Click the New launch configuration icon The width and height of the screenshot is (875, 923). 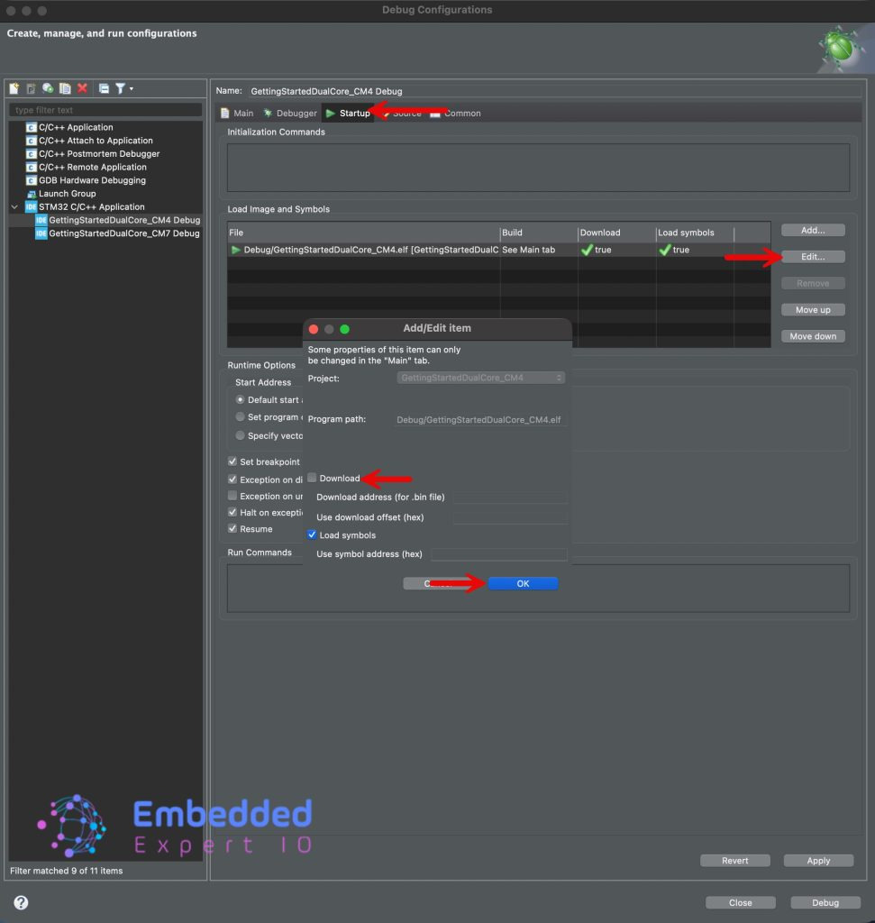[x=14, y=88]
